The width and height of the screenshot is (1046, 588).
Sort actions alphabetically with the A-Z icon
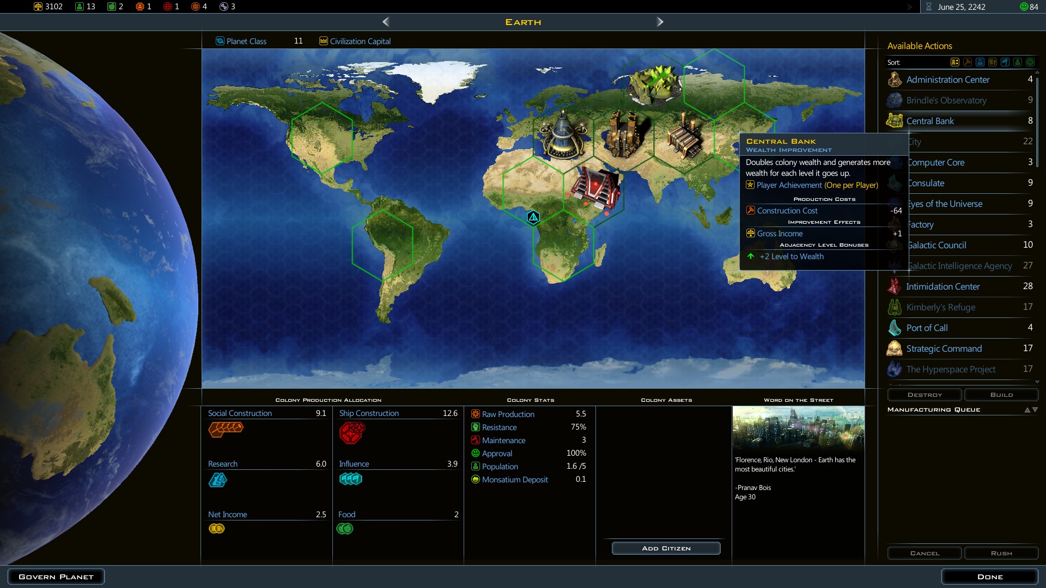coord(955,62)
